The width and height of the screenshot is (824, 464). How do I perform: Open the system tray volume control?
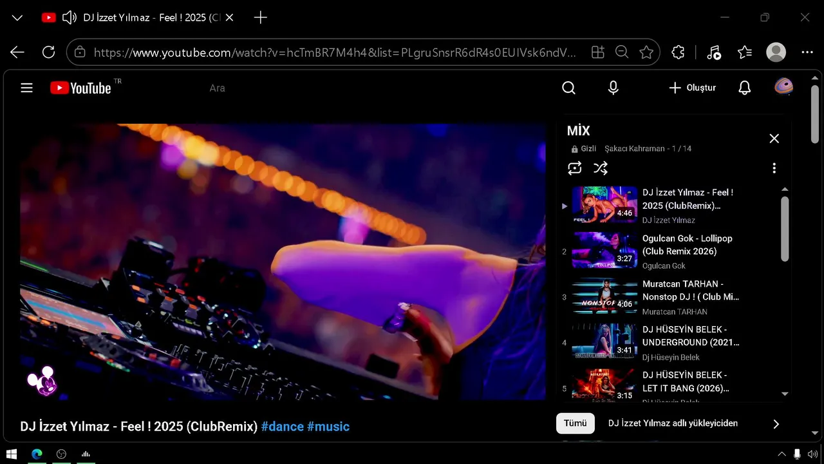click(x=812, y=454)
